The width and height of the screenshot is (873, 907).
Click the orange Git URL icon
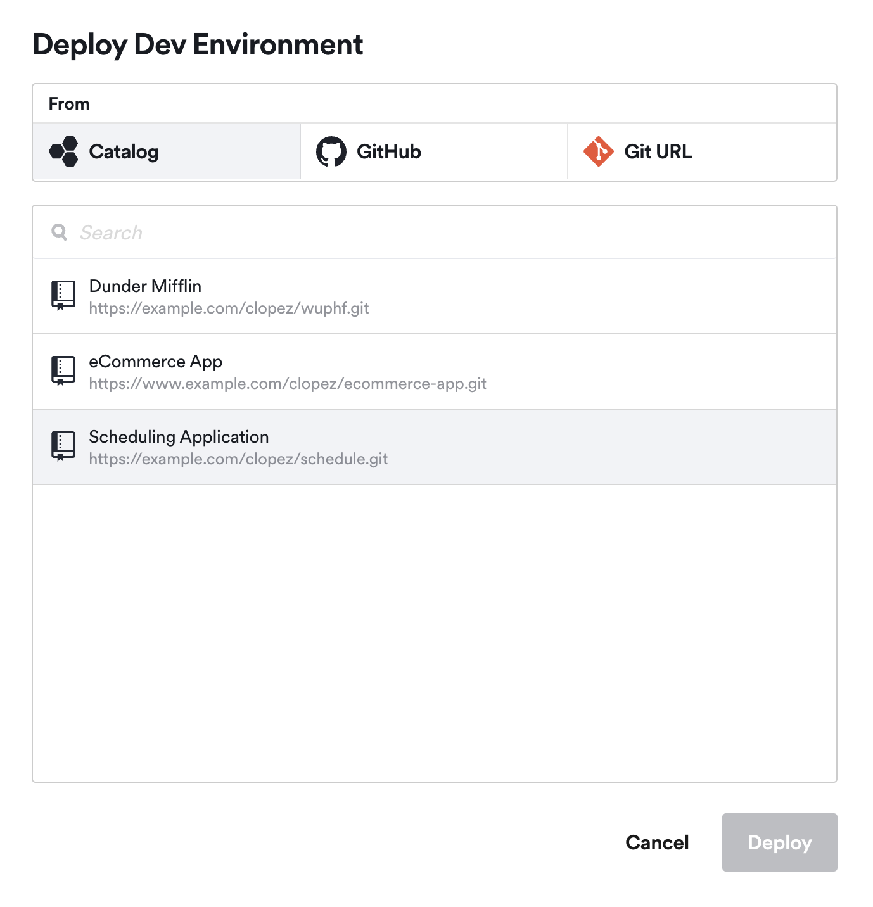(599, 151)
